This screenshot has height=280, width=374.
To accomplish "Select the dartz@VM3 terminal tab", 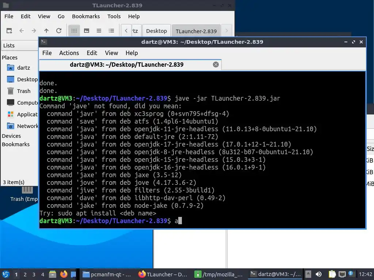I will [x=130, y=65].
